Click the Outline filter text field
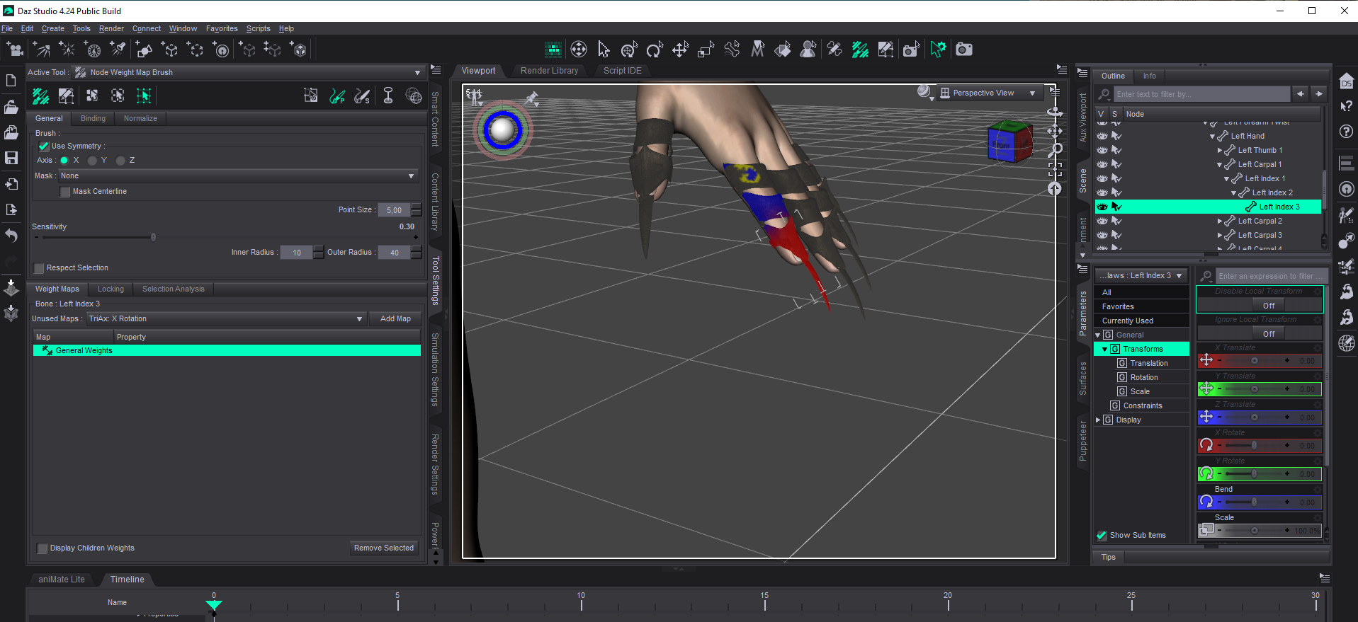This screenshot has width=1358, height=622. [1201, 94]
